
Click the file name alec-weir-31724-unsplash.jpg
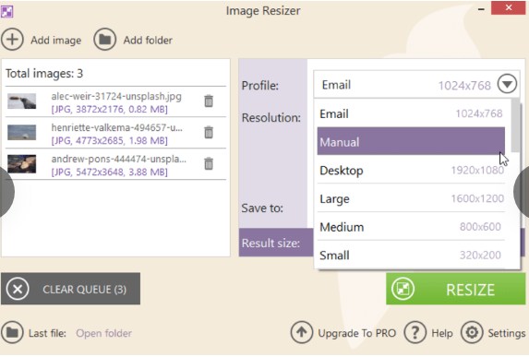pyautogui.click(x=116, y=97)
